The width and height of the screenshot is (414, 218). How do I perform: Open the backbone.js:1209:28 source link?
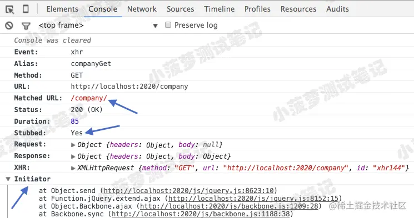[229, 206]
